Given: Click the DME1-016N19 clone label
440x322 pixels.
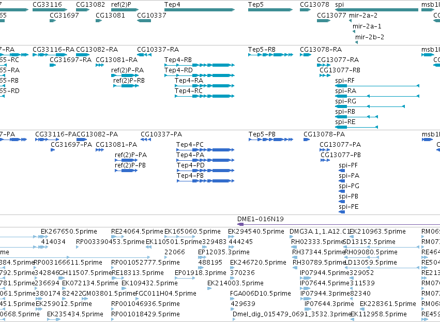Looking at the screenshot, I should pyautogui.click(x=261, y=219).
